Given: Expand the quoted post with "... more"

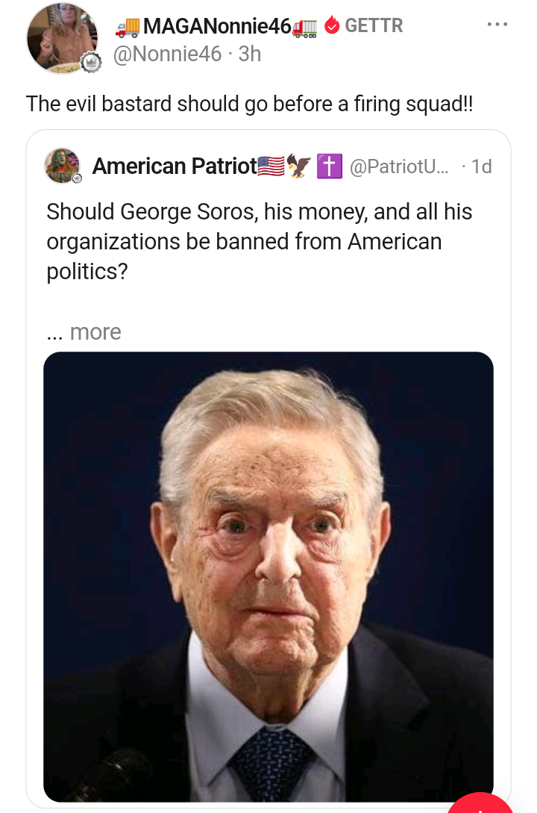Looking at the screenshot, I should [84, 331].
